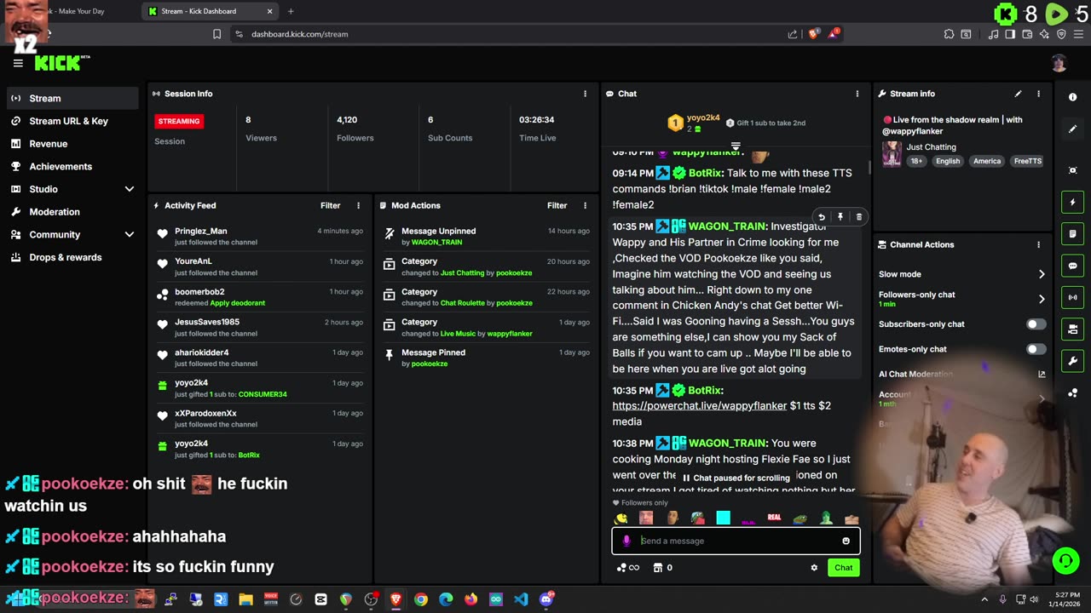Viewport: 1091px width, 613px height.
Task: Open the emoji picker in chat input
Action: point(846,541)
